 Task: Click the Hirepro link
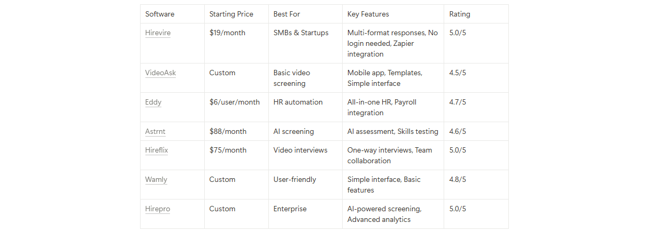(158, 209)
